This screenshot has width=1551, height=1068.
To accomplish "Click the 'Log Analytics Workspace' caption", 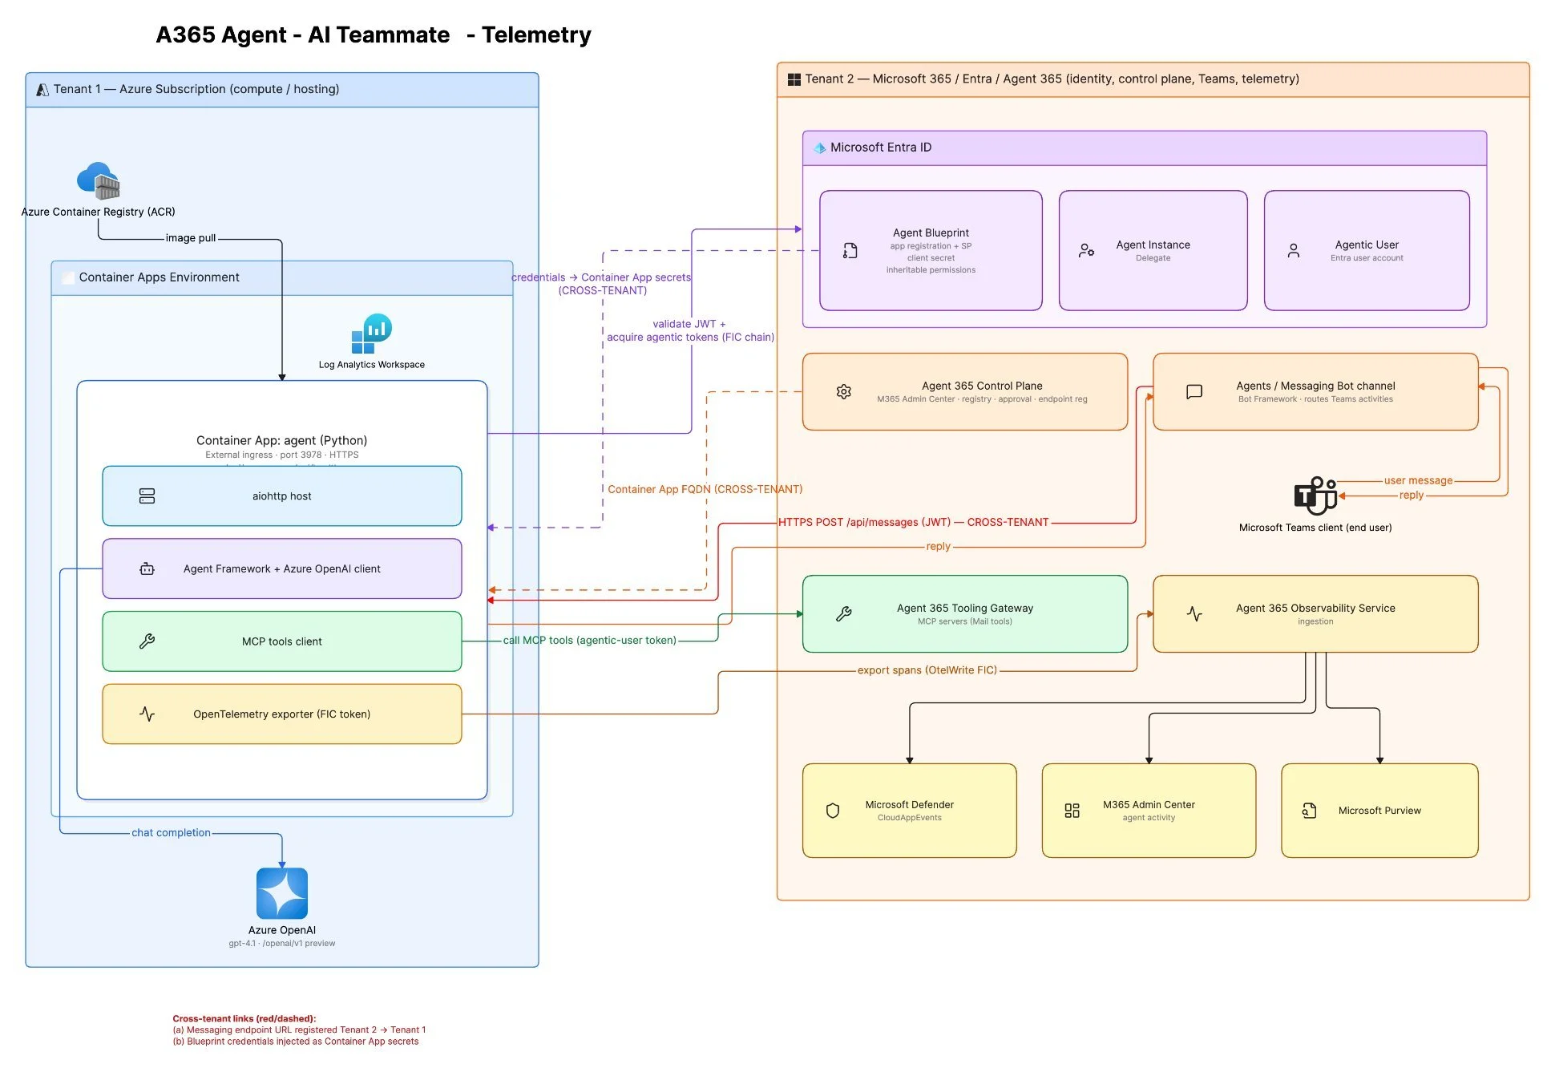I will tap(372, 364).
